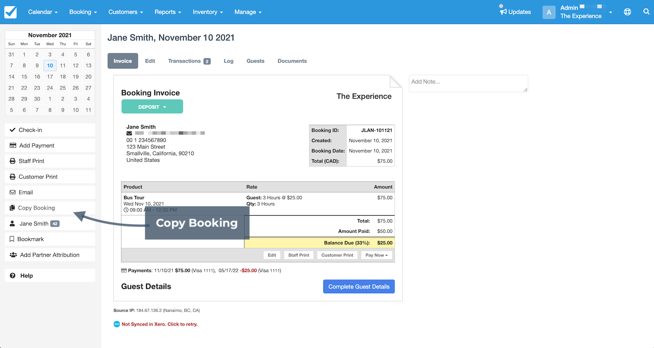Click the envelope icon under Jane Smith

[129, 133]
